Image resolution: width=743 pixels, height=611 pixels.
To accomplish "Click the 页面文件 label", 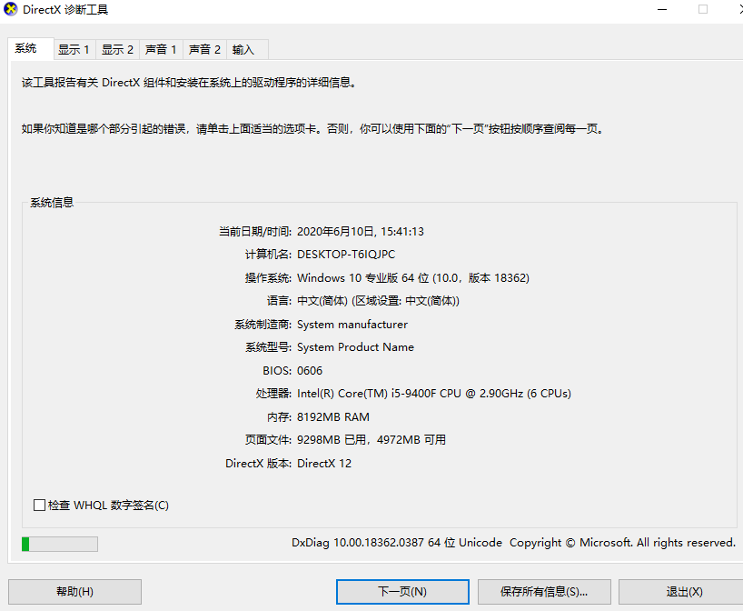I will [268, 440].
